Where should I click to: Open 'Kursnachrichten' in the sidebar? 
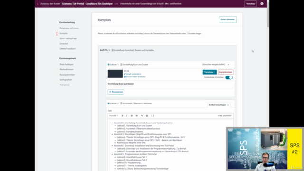67,75
